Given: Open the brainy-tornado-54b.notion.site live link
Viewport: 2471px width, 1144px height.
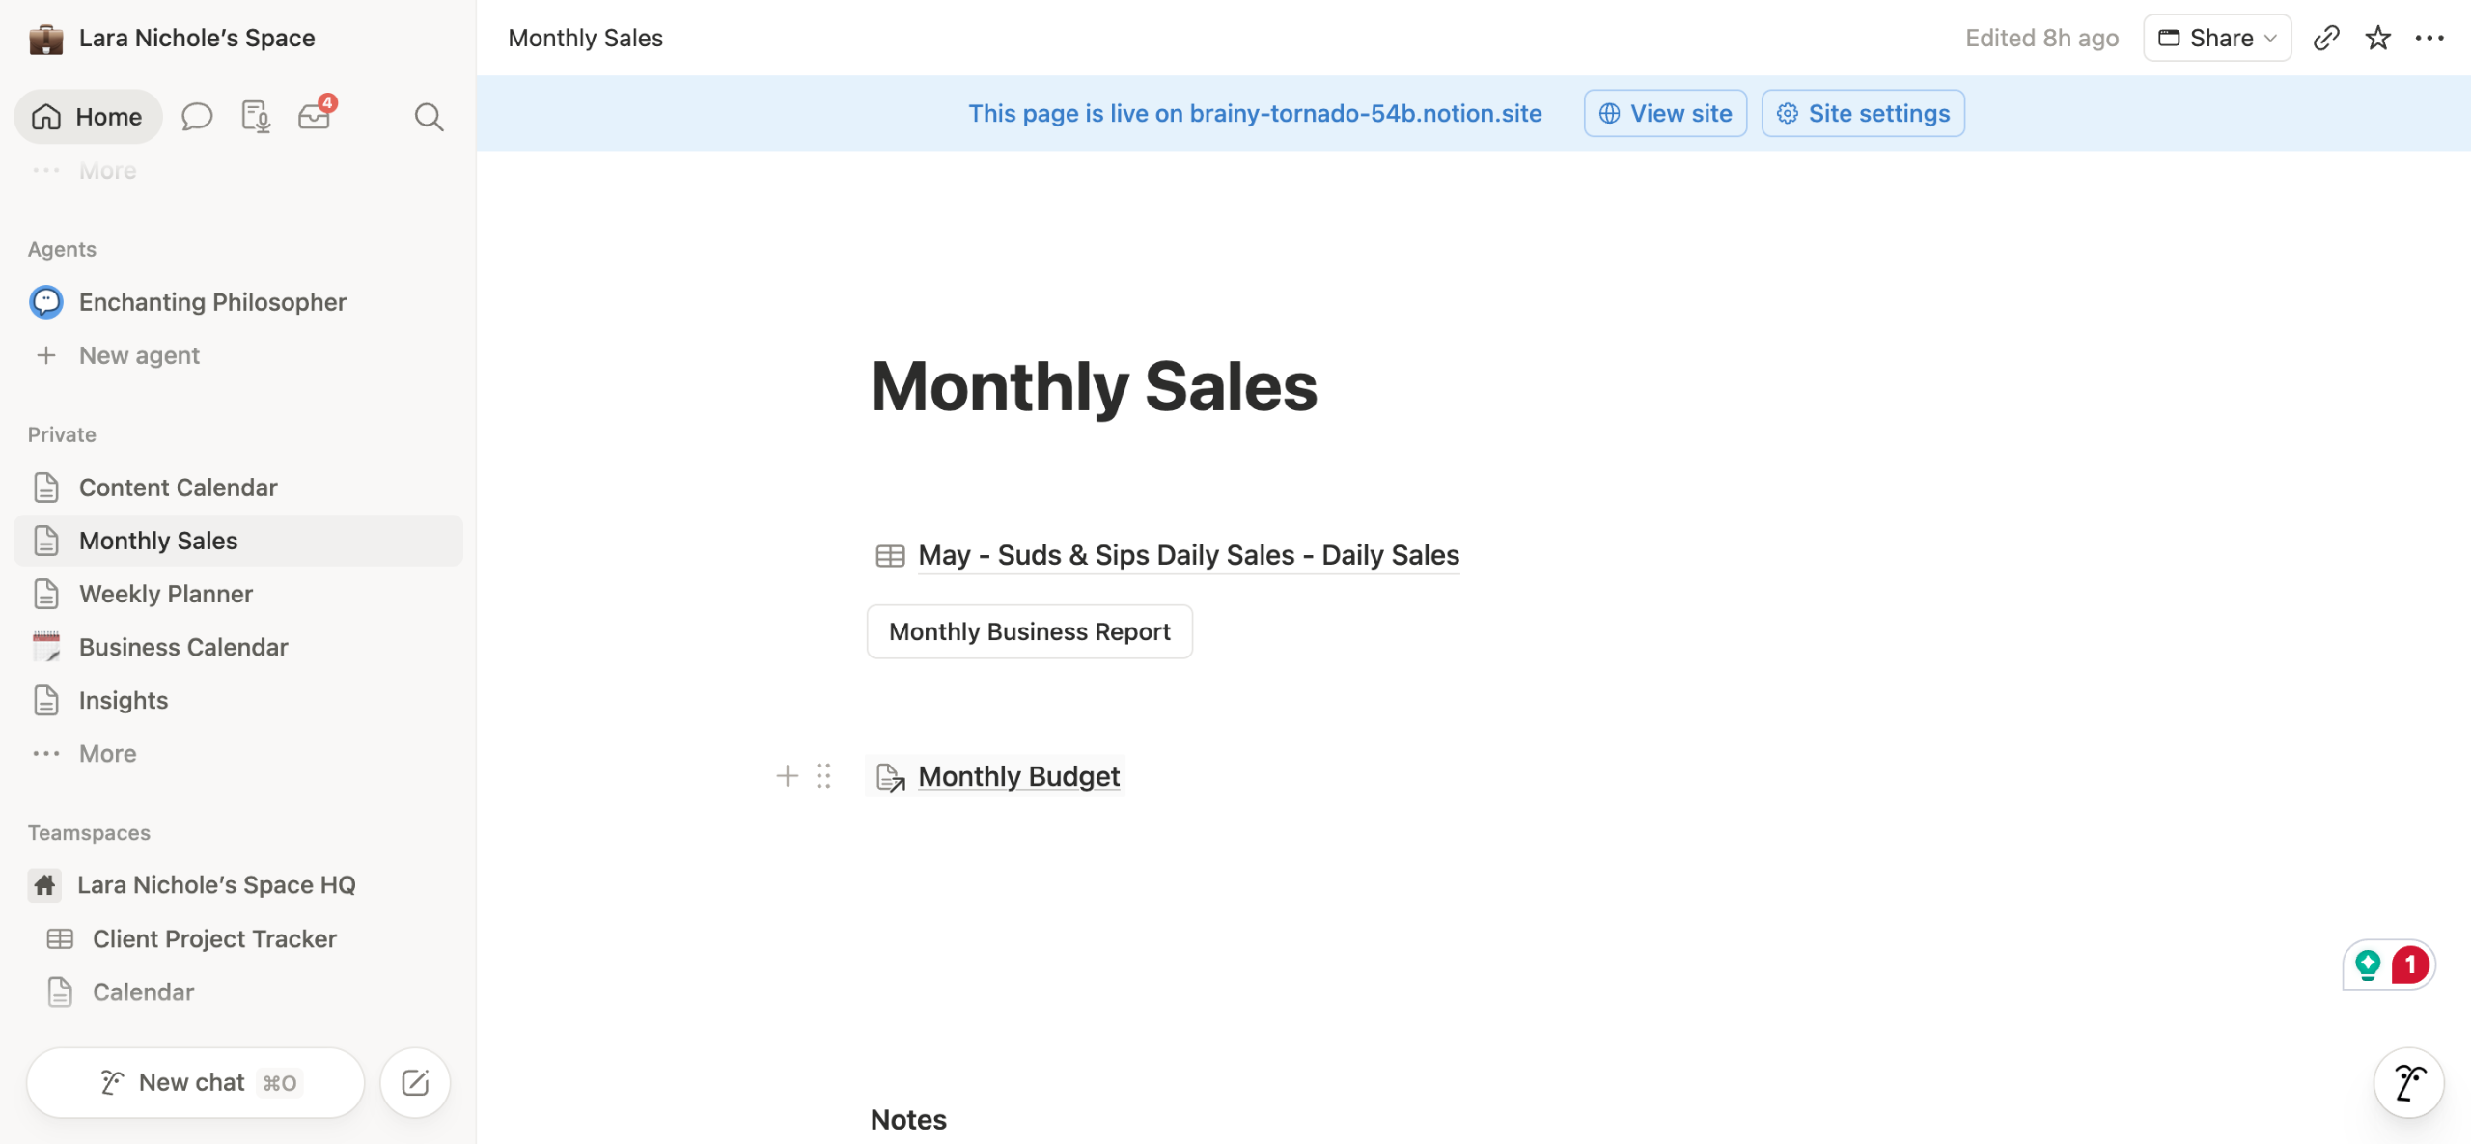Looking at the screenshot, I should [x=1365, y=113].
